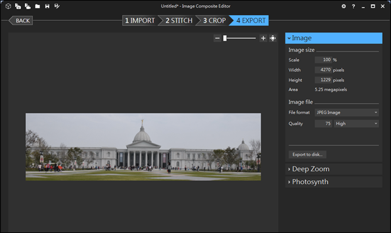Fit panorama to window icon

(x=273, y=38)
